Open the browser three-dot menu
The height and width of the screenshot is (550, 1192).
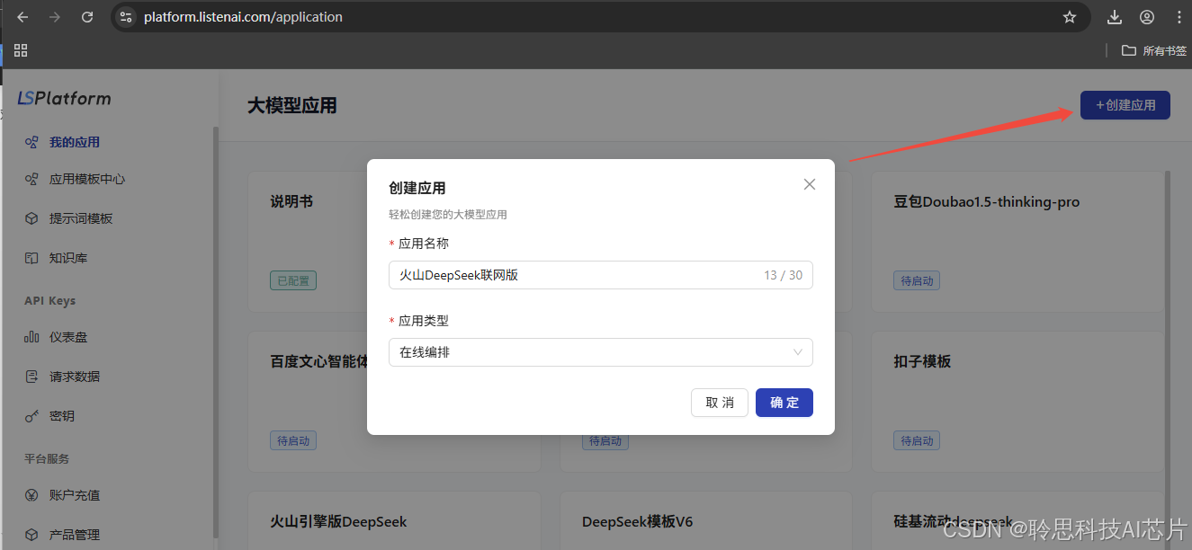[x=1179, y=17]
